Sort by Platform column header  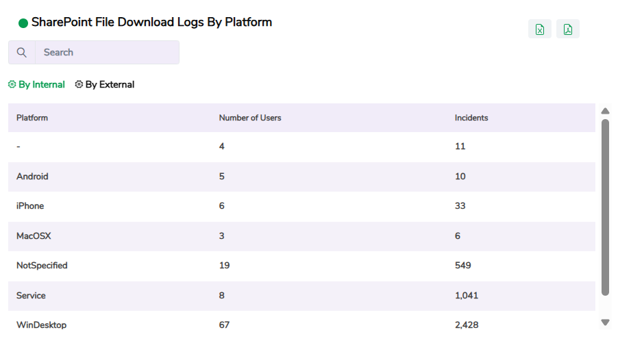(x=32, y=118)
